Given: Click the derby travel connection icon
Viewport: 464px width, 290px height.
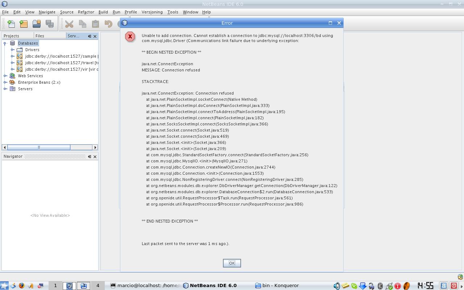Looking at the screenshot, I should tap(20, 63).
